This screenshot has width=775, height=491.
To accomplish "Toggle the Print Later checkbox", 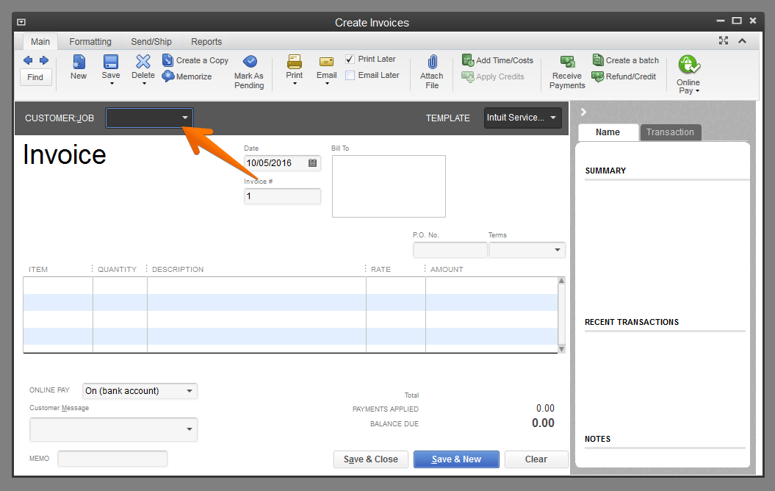I will (350, 59).
